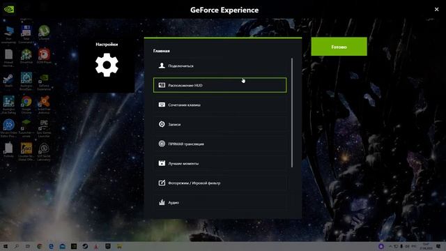Open the Подключиться account entry

point(220,66)
